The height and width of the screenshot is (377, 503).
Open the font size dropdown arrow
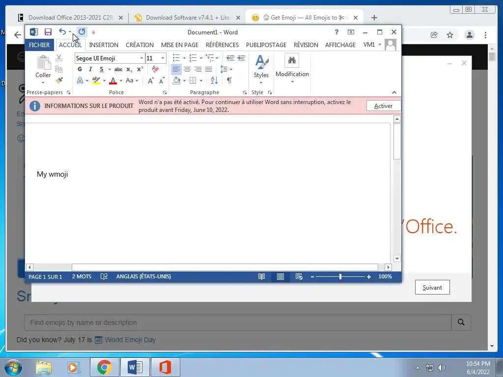[163, 58]
